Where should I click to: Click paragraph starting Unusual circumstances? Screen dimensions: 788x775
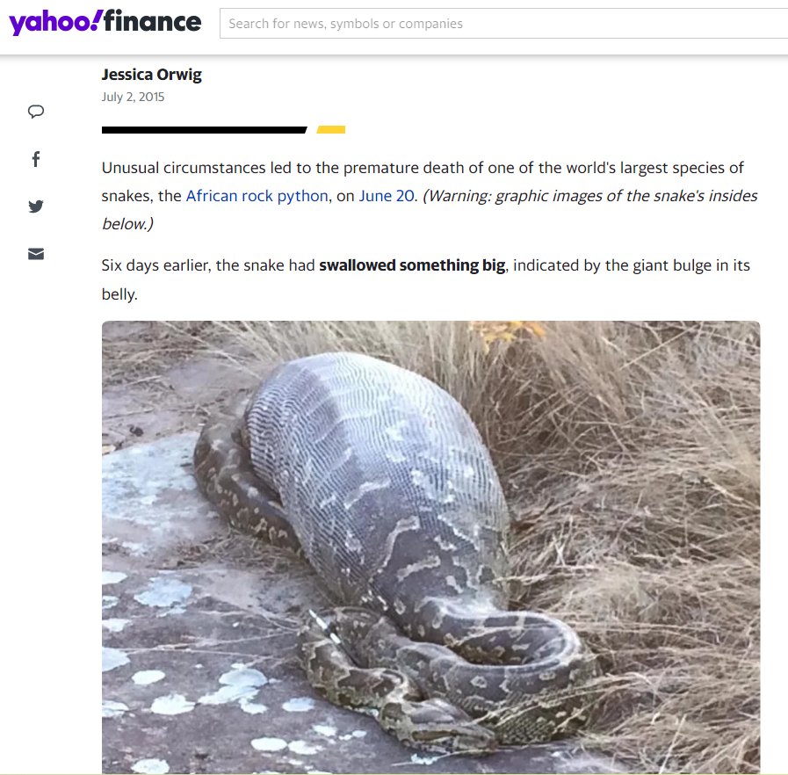430,196
